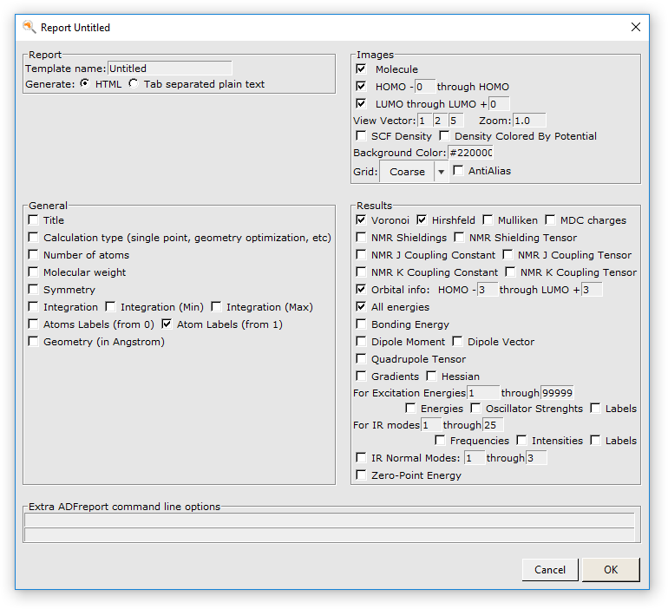Enable Molecular weight checkbox

33,272
